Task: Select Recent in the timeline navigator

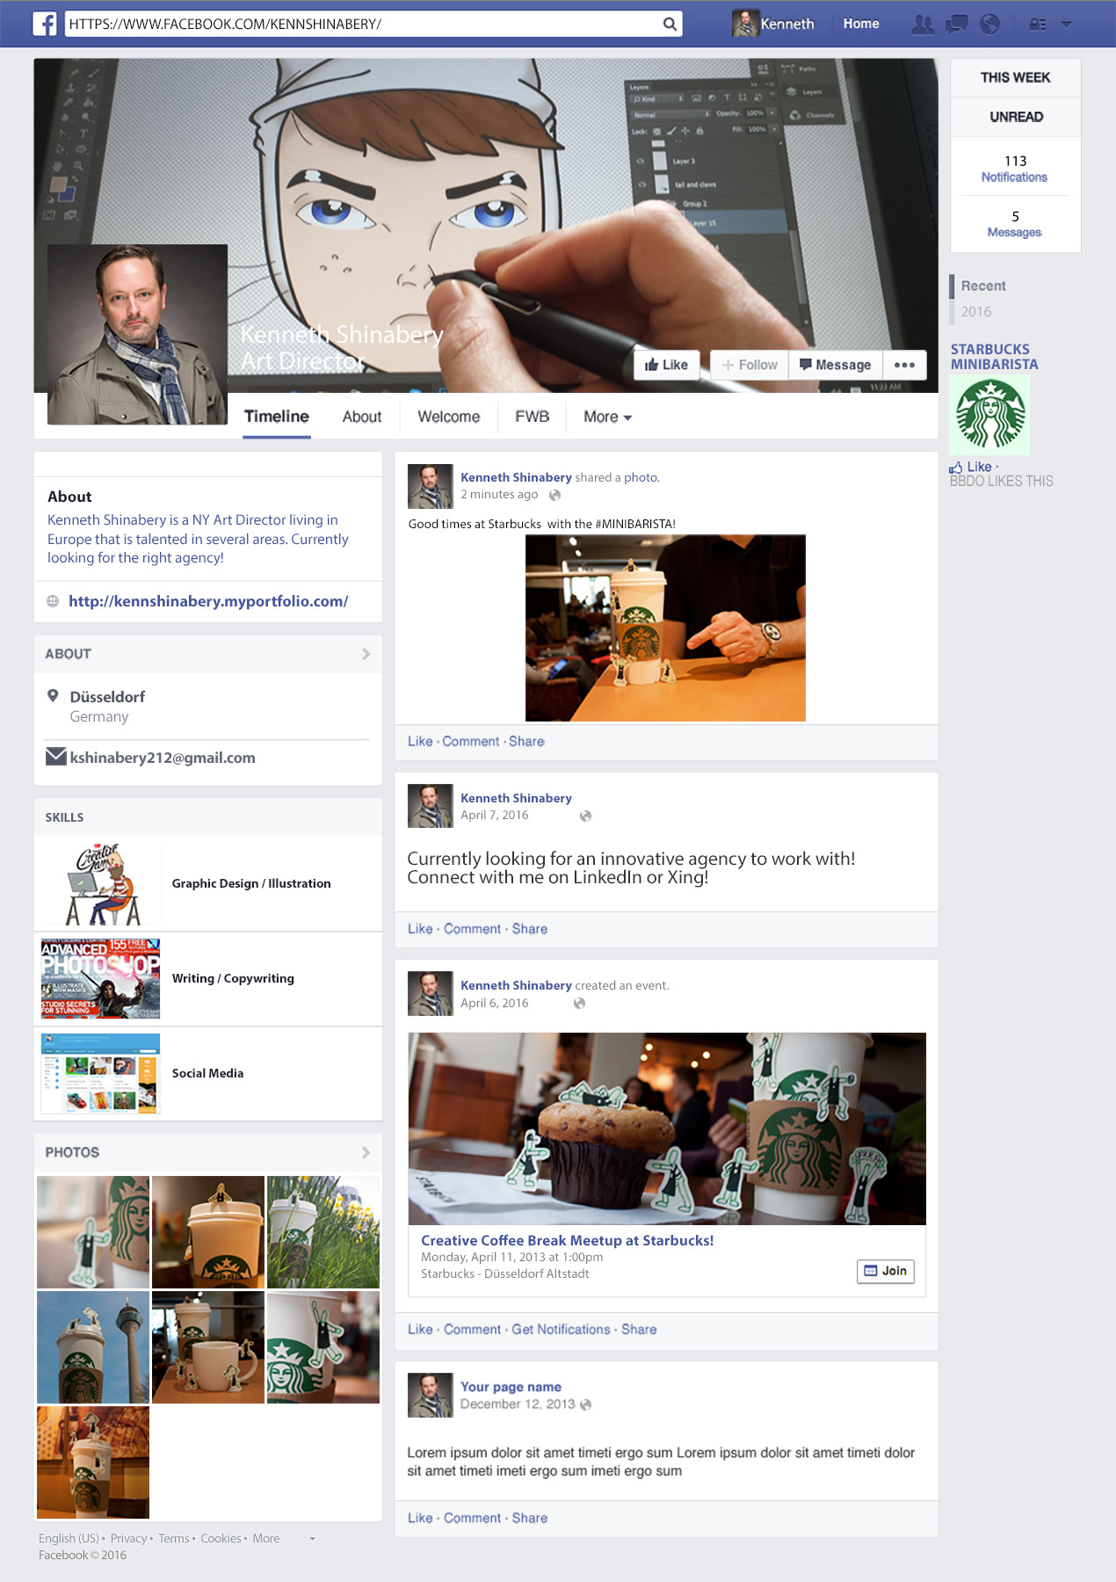Action: click(983, 286)
